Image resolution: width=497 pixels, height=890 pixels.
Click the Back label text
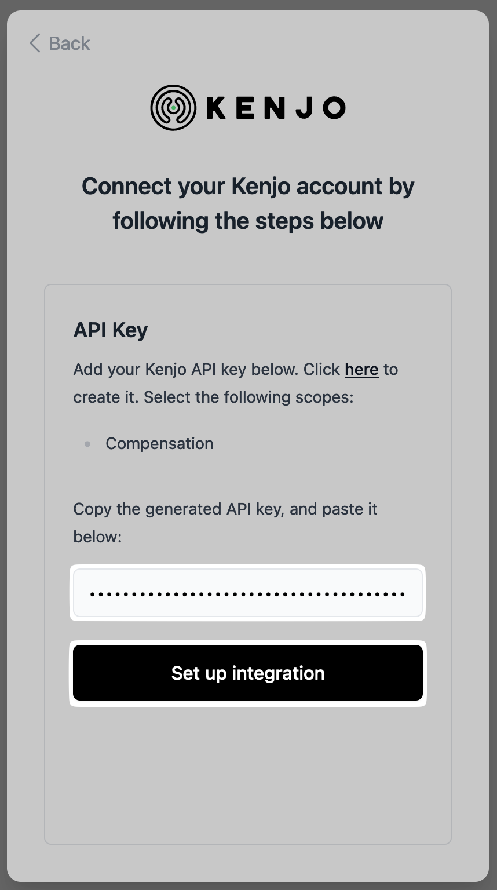70,43
